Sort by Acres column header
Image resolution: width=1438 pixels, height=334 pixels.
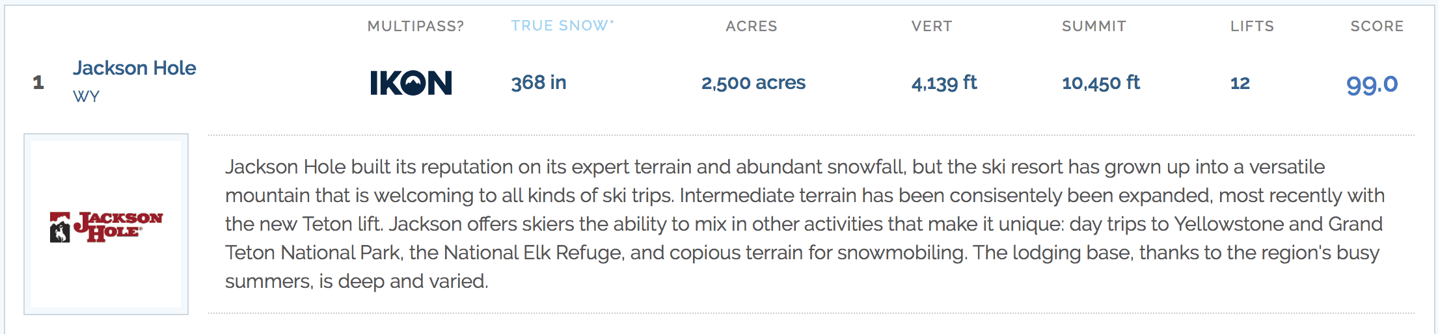[752, 26]
